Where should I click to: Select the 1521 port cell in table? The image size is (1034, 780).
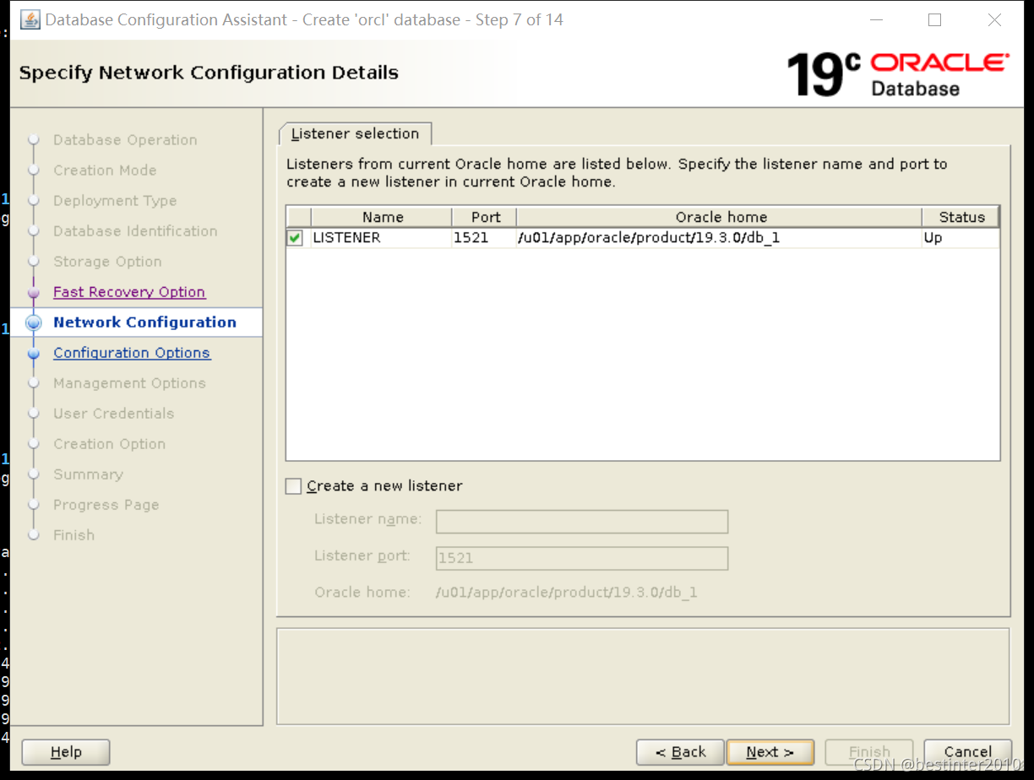484,238
